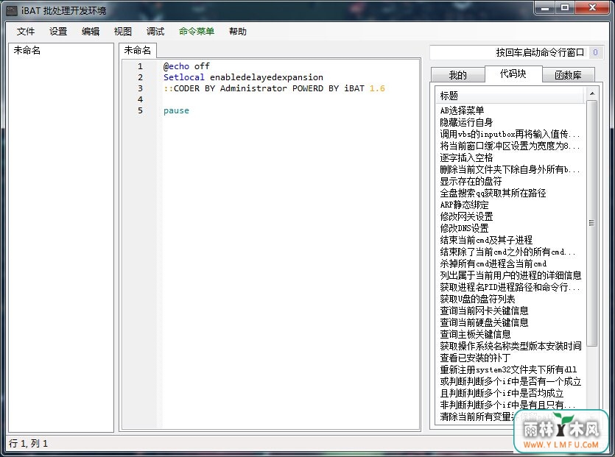615x457 pixels.
Task: Click the code block list scrollbar thumb
Action: click(x=592, y=223)
